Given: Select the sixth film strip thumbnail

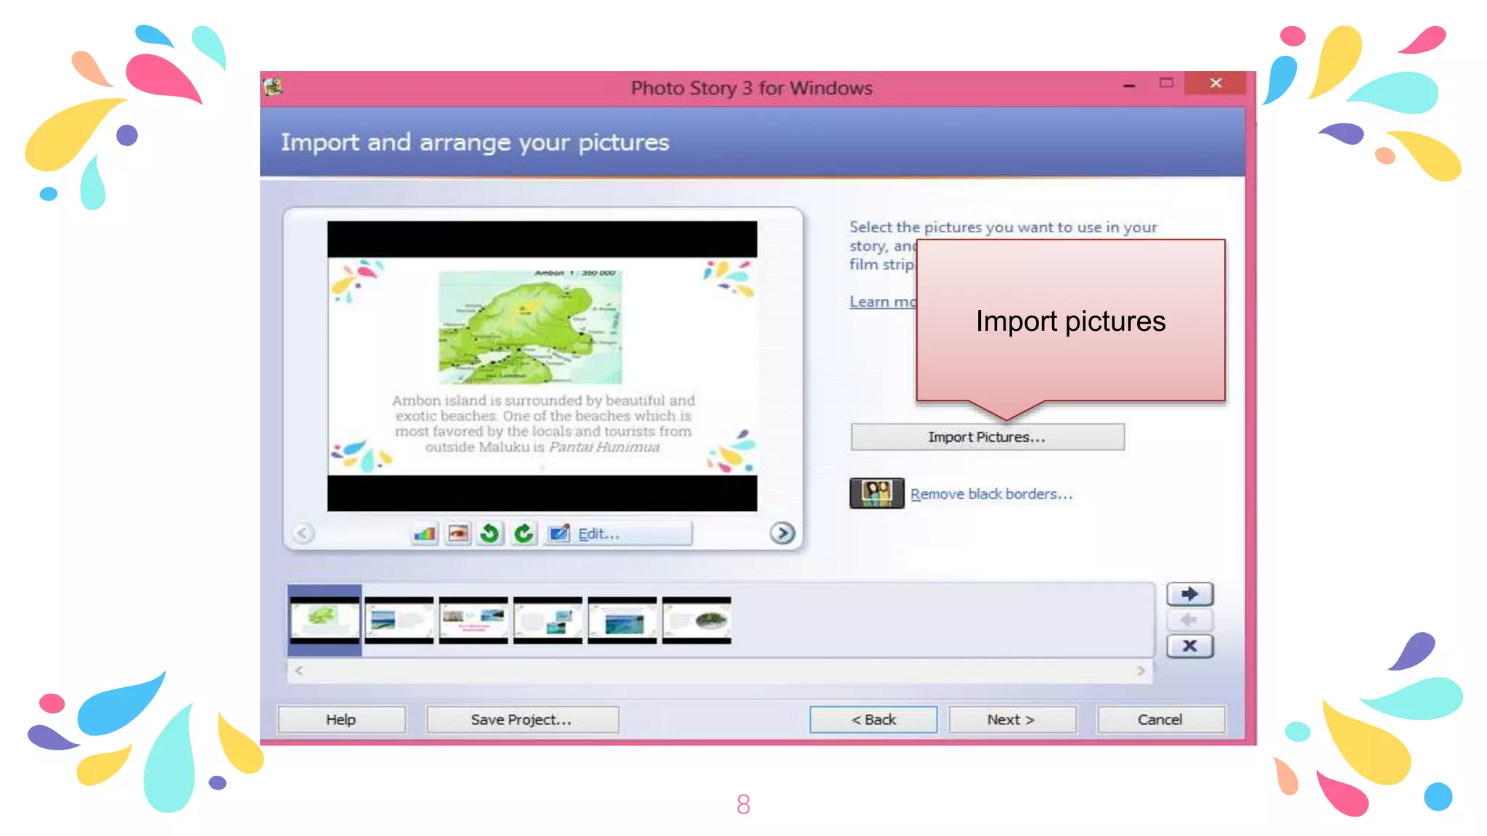Looking at the screenshot, I should tap(697, 620).
